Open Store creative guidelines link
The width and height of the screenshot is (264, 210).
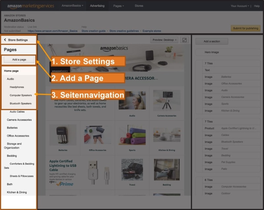(x=124, y=31)
